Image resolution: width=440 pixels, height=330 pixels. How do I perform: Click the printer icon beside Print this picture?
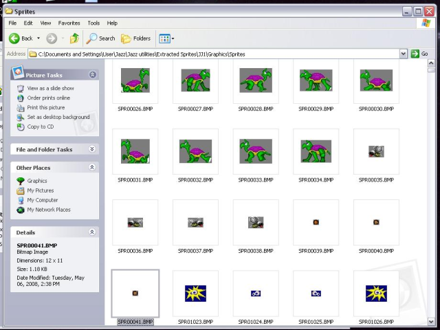pyautogui.click(x=21, y=107)
